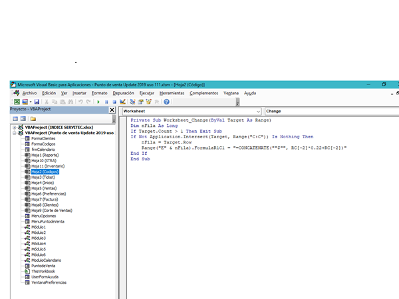
Task: Click the Design Mode toolbar icon
Action: (124, 102)
